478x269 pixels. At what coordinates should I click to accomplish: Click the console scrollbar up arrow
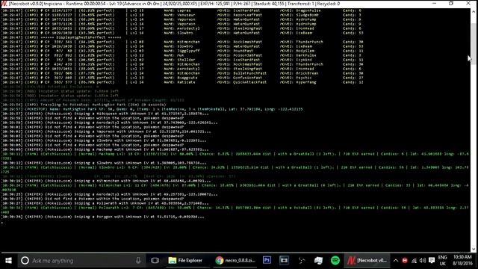474,11
